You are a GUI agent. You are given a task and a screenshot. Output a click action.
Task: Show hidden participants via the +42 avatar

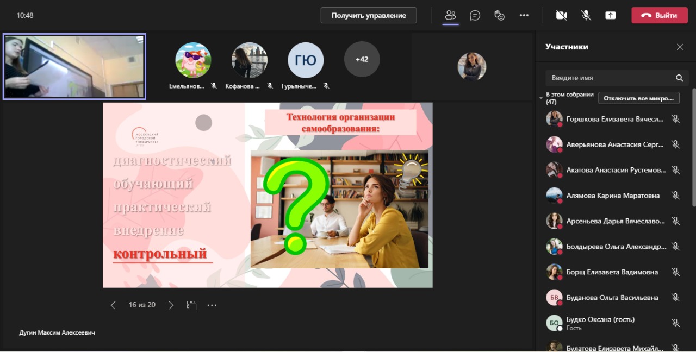(362, 59)
